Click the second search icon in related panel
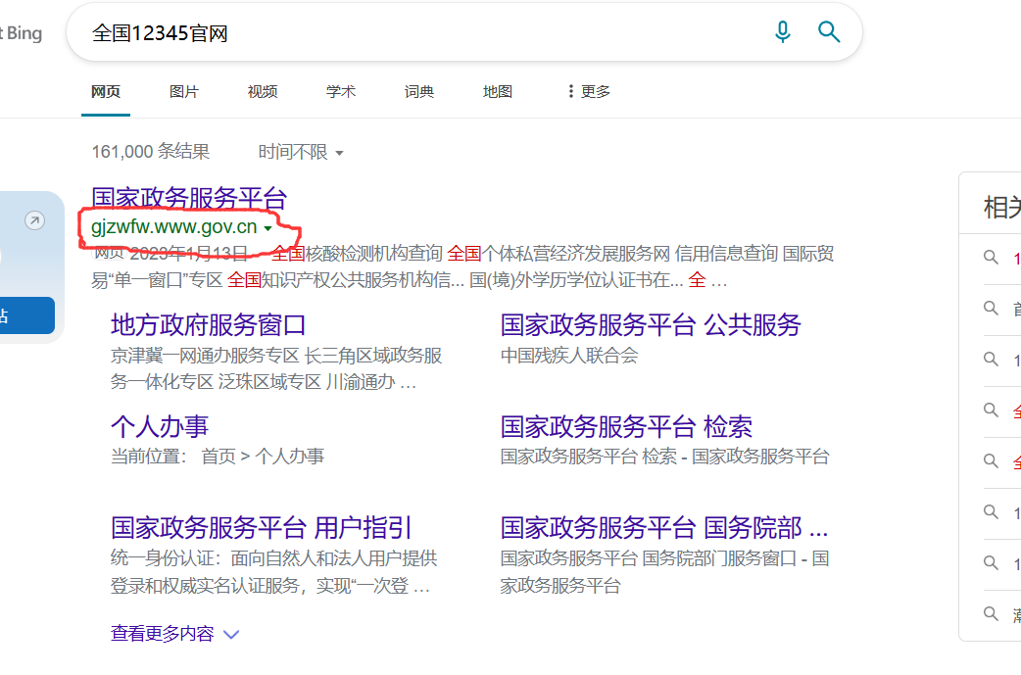The height and width of the screenshot is (675, 1021). (991, 308)
